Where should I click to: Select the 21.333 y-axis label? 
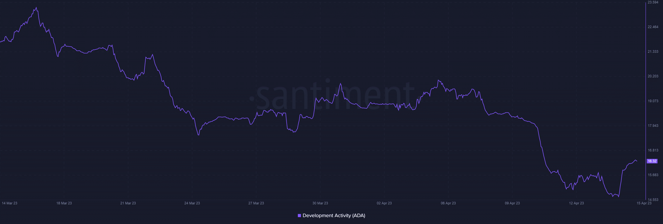(653, 51)
